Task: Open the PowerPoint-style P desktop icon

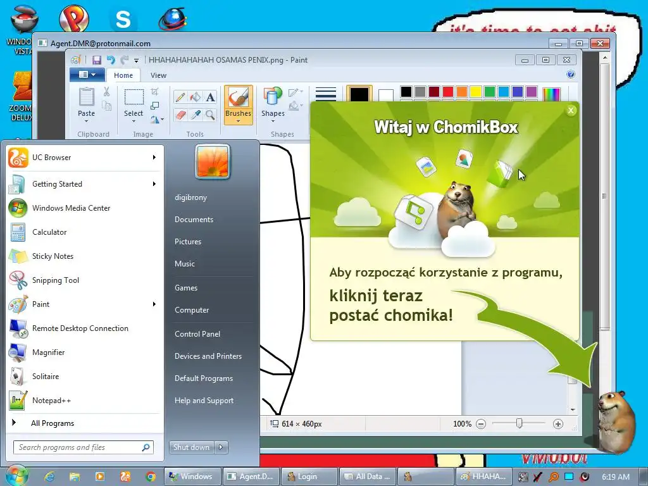Action: coord(73,18)
